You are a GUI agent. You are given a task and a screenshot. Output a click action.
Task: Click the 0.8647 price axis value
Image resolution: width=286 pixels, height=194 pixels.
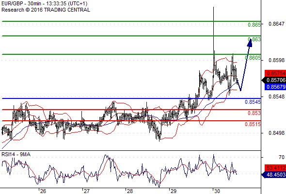(x=276, y=24)
